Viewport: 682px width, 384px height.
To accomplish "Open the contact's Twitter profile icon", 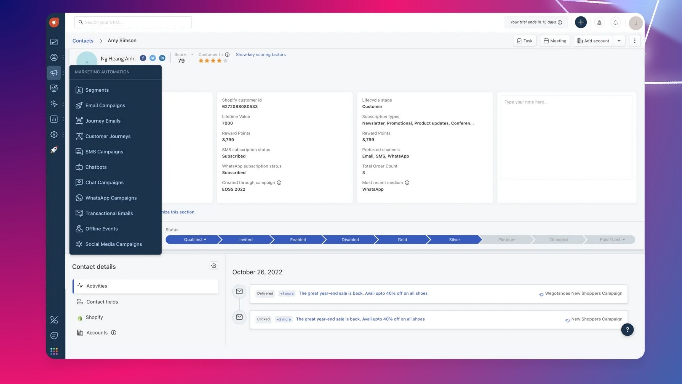I will [x=152, y=58].
